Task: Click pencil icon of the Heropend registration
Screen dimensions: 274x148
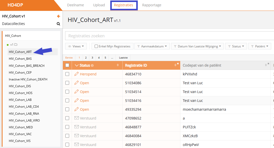Action: pyautogui.click(x=76, y=74)
